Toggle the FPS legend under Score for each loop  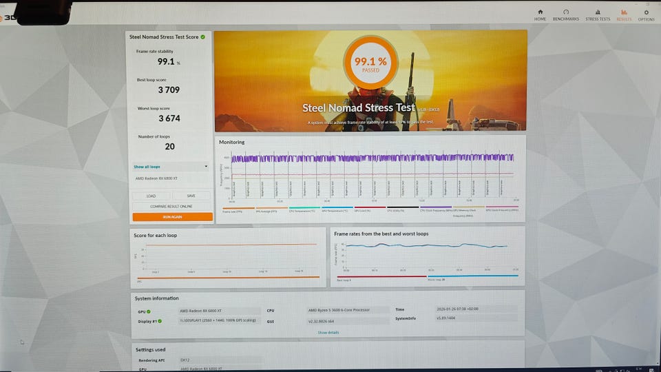pos(228,279)
